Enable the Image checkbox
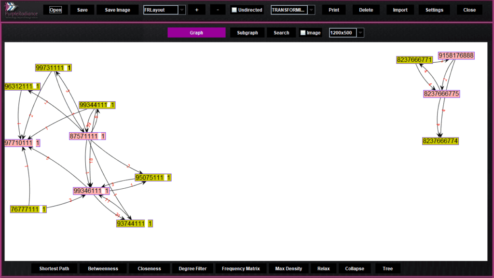The height and width of the screenshot is (278, 494). (303, 33)
